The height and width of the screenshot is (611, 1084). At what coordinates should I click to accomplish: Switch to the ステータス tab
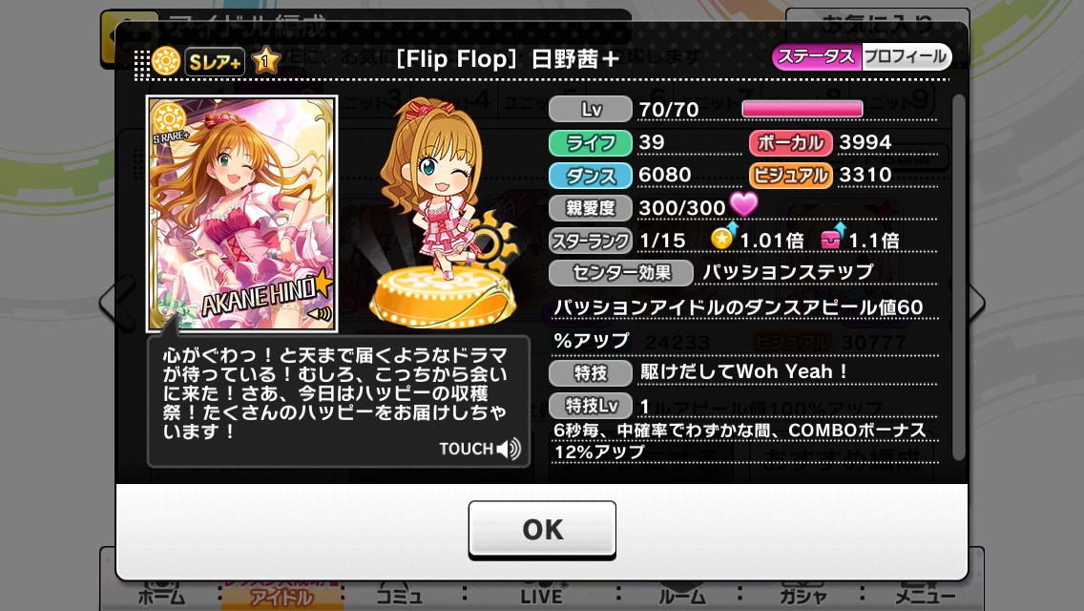[817, 56]
